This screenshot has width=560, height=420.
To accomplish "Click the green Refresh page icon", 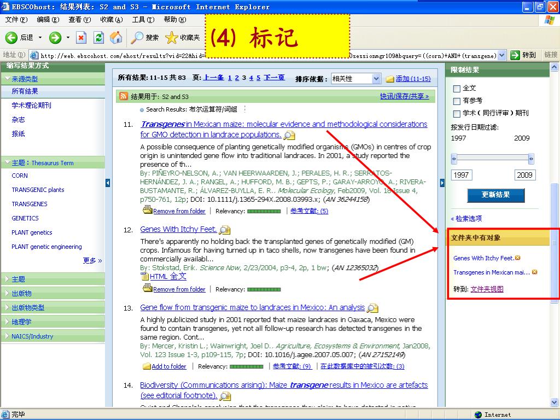I will click(x=98, y=38).
